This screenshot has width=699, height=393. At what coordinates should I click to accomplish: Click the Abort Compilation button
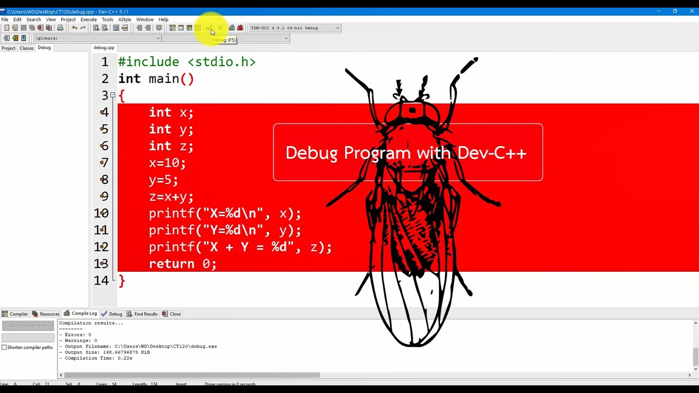coord(28,326)
